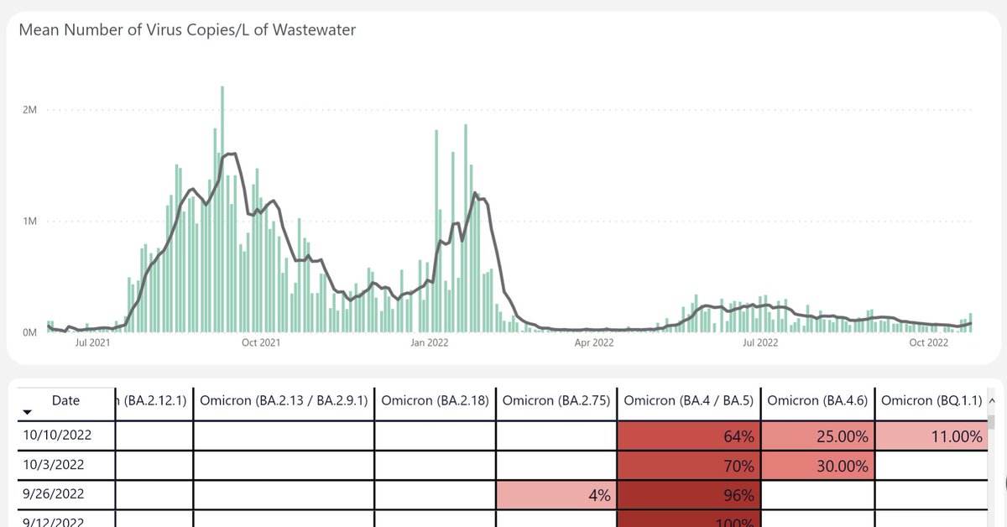Open the Date column sort dropdown arrow
The height and width of the screenshot is (527, 1007).
pos(25,411)
